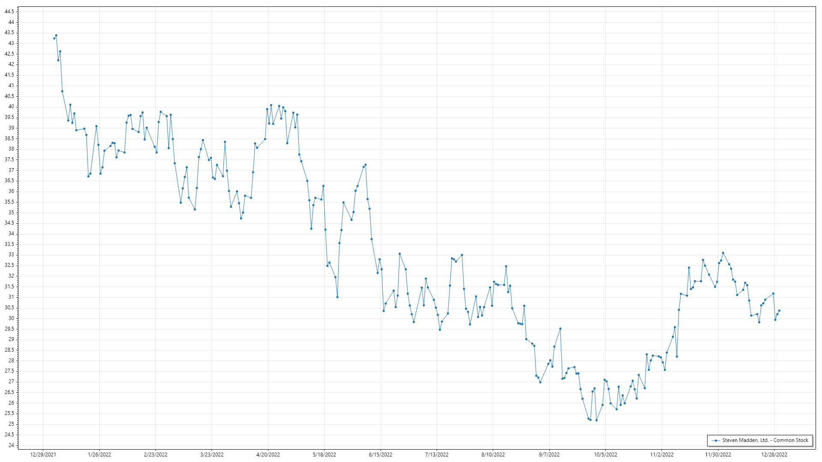The height and width of the screenshot is (462, 822).
Task: Select the 4/20/2022 date tick label
Action: [x=268, y=454]
